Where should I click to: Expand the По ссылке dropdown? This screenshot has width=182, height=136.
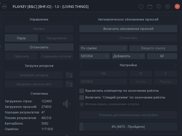[103, 48]
